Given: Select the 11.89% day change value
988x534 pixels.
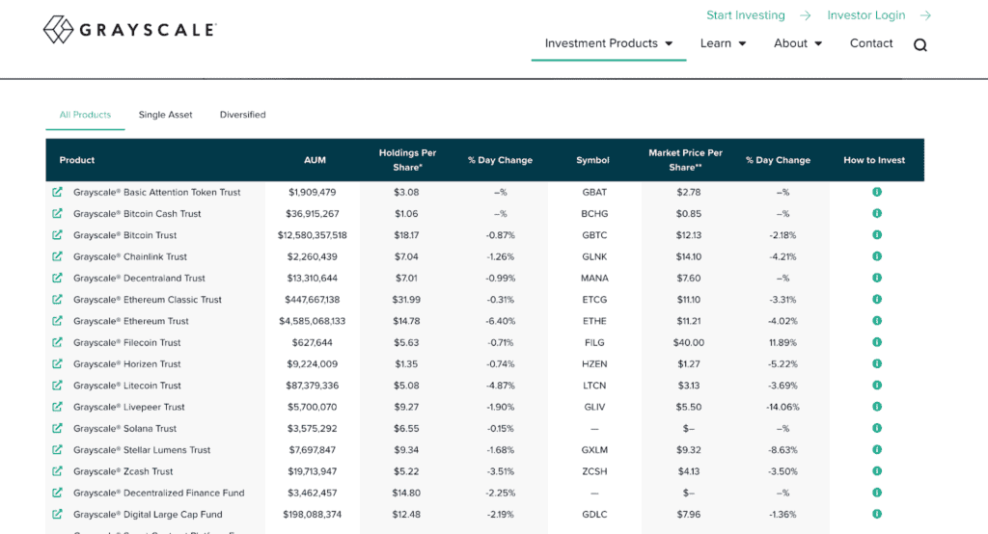Looking at the screenshot, I should (x=782, y=342).
